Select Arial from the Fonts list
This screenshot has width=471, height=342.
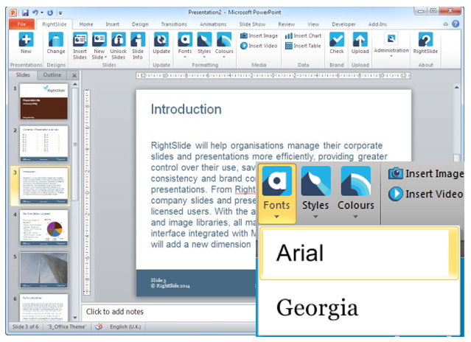pos(359,254)
